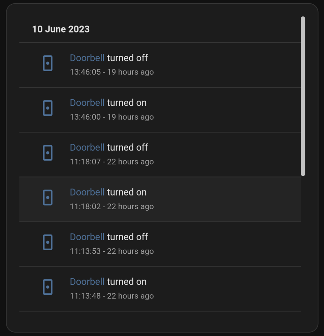Click the doorbell icon next to 11:18:07 event
Image resolution: width=324 pixels, height=336 pixels.
47,153
